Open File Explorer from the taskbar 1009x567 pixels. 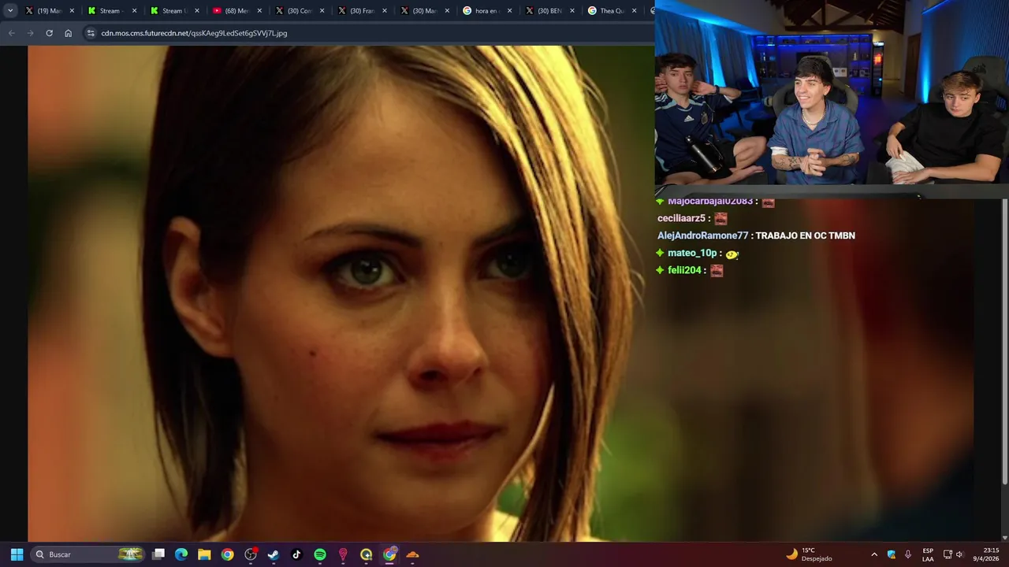pyautogui.click(x=204, y=554)
